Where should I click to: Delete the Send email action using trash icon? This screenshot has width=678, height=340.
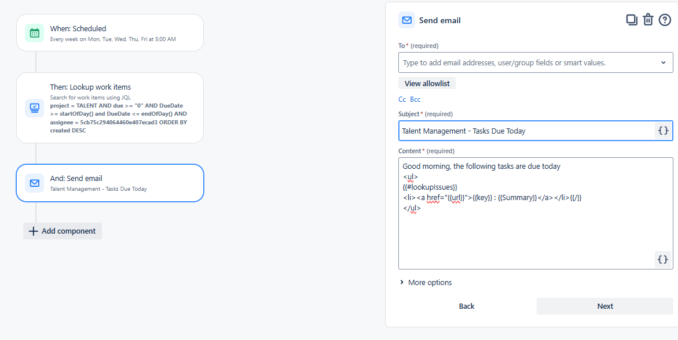[x=648, y=19]
